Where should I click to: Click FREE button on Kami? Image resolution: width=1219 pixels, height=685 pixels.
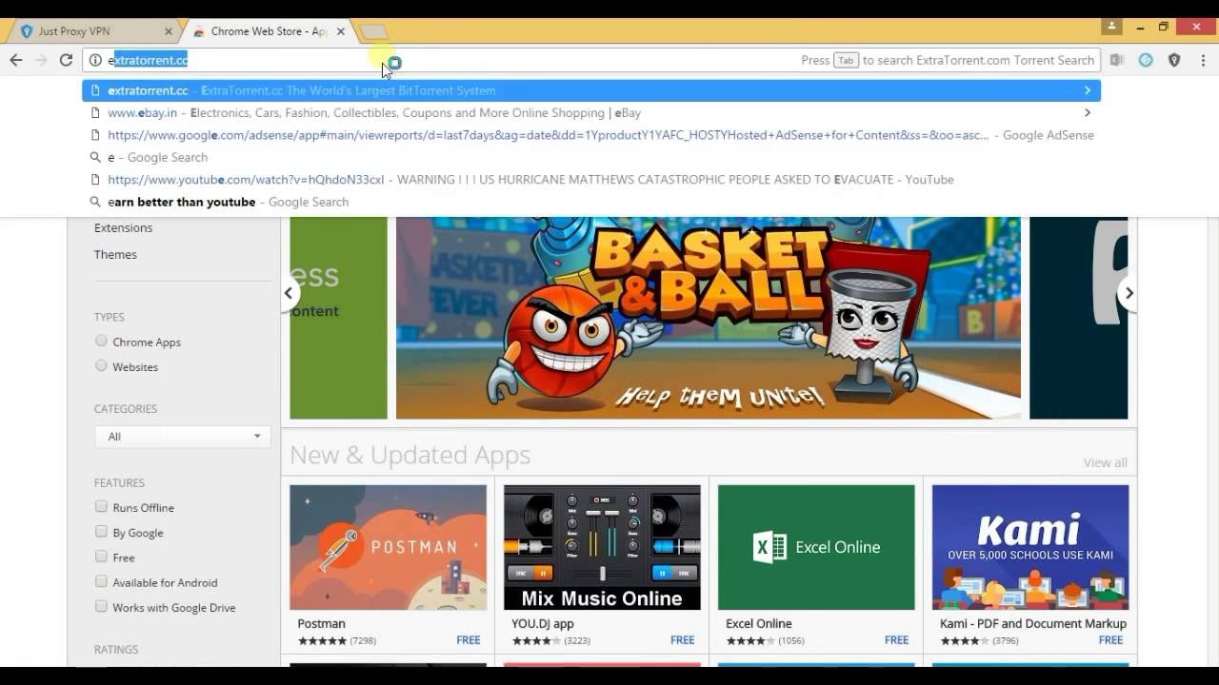1111,640
